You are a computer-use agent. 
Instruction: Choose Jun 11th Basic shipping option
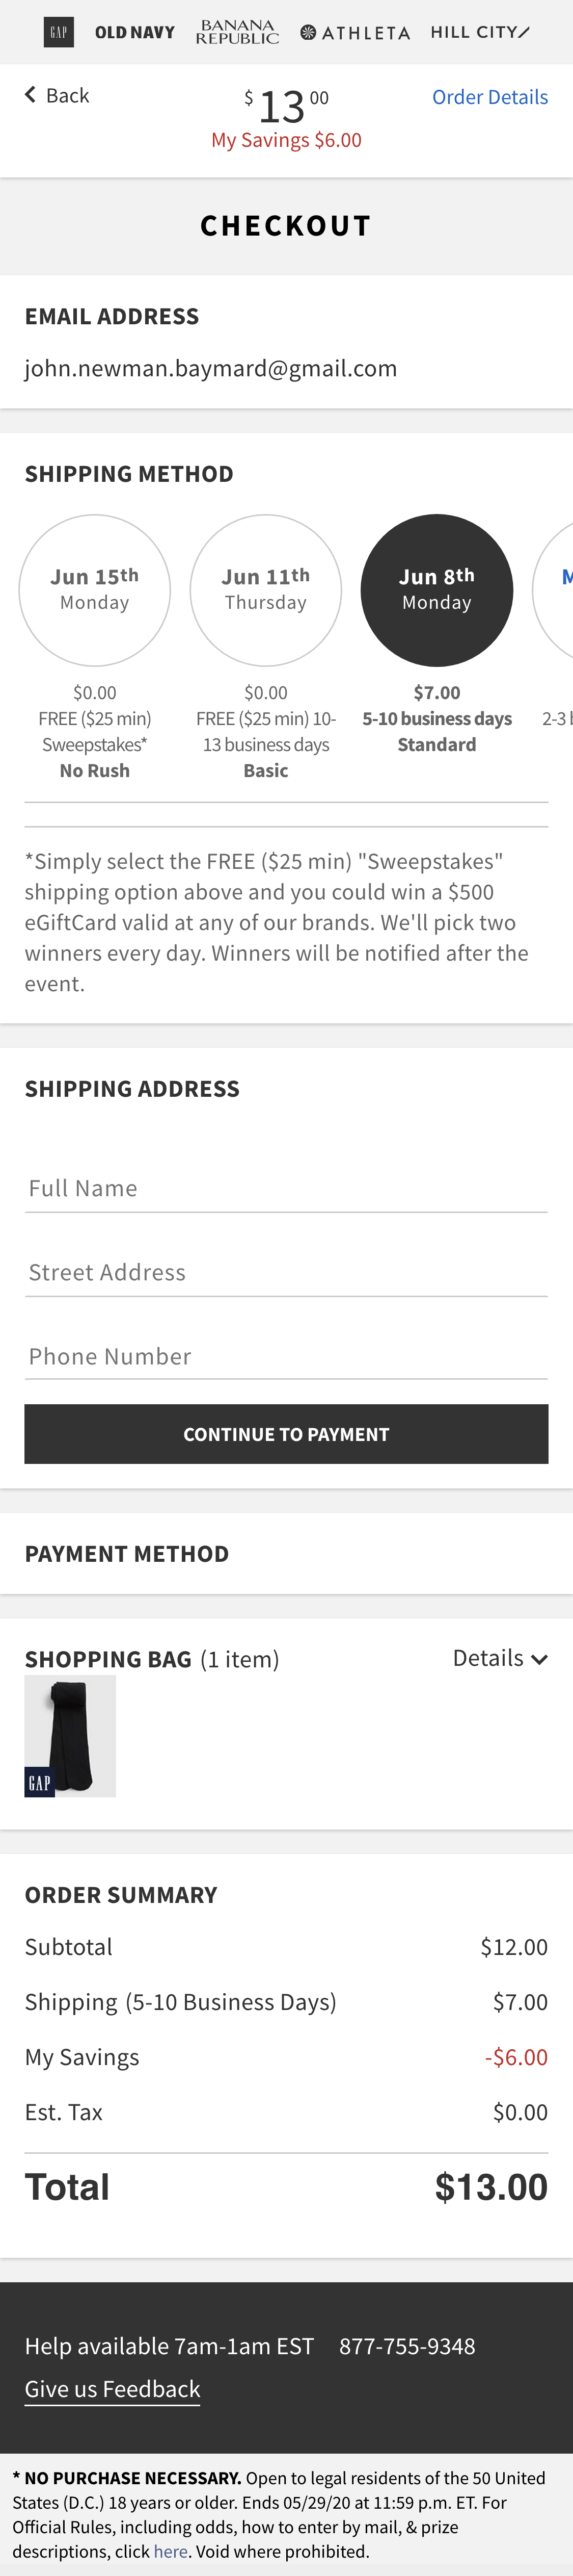click(265, 590)
